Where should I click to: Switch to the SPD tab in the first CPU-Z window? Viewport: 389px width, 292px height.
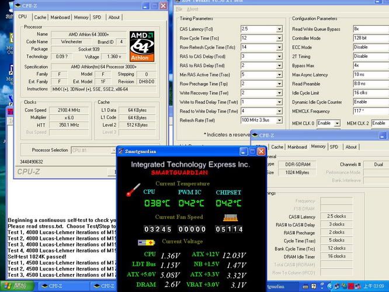pos(97,18)
